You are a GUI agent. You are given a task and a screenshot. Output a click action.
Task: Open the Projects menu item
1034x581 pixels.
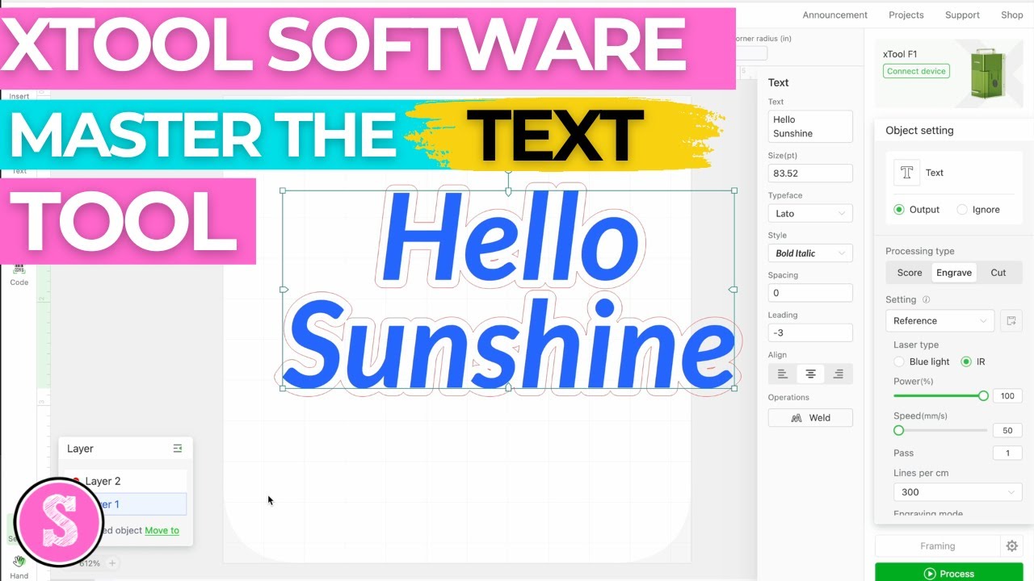coord(906,15)
